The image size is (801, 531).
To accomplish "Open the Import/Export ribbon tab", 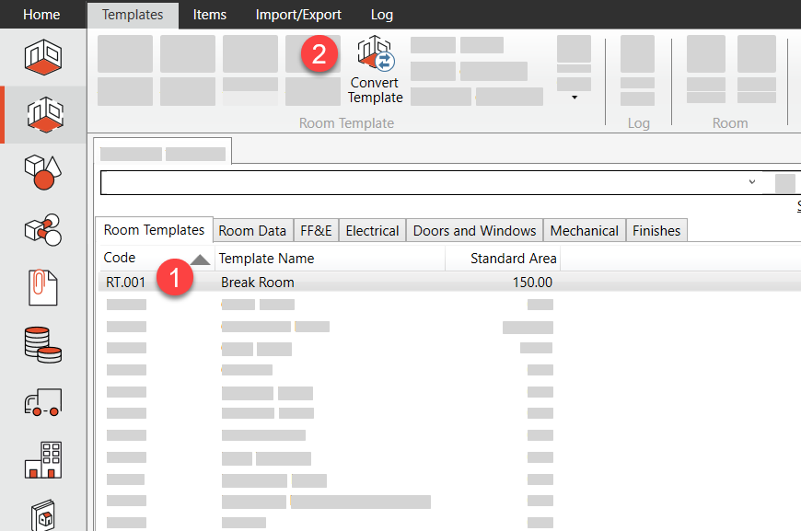I will [x=298, y=15].
